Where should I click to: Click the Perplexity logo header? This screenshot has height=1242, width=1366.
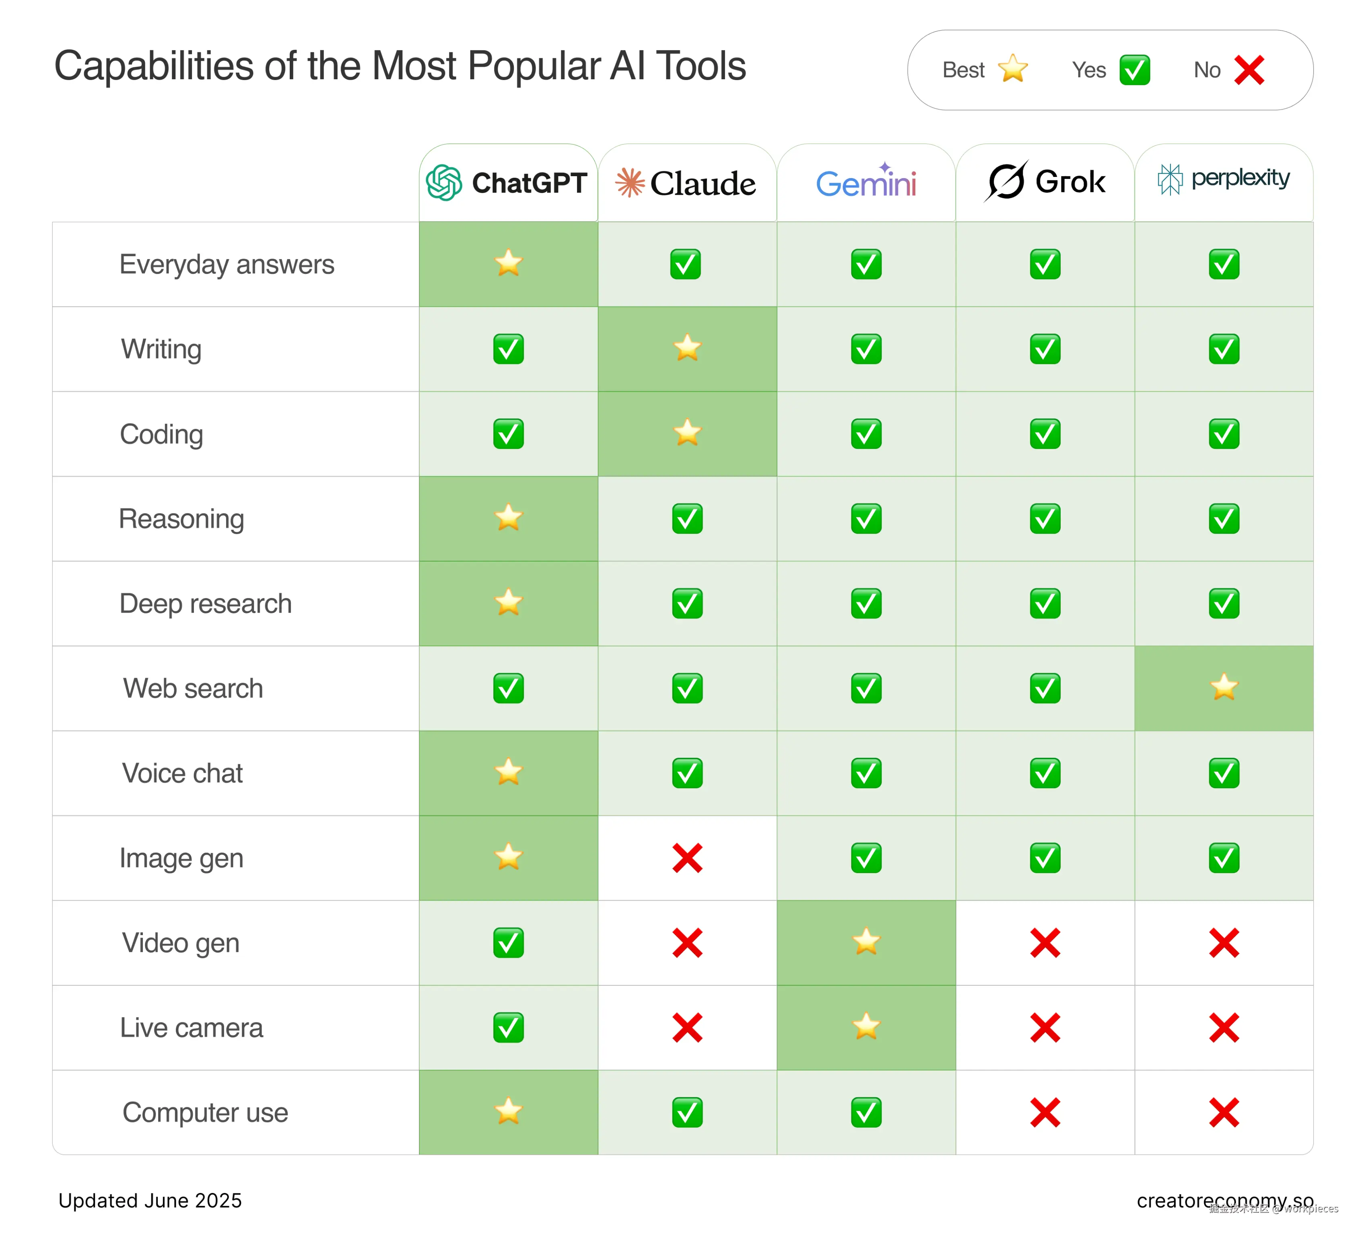pos(1223,179)
